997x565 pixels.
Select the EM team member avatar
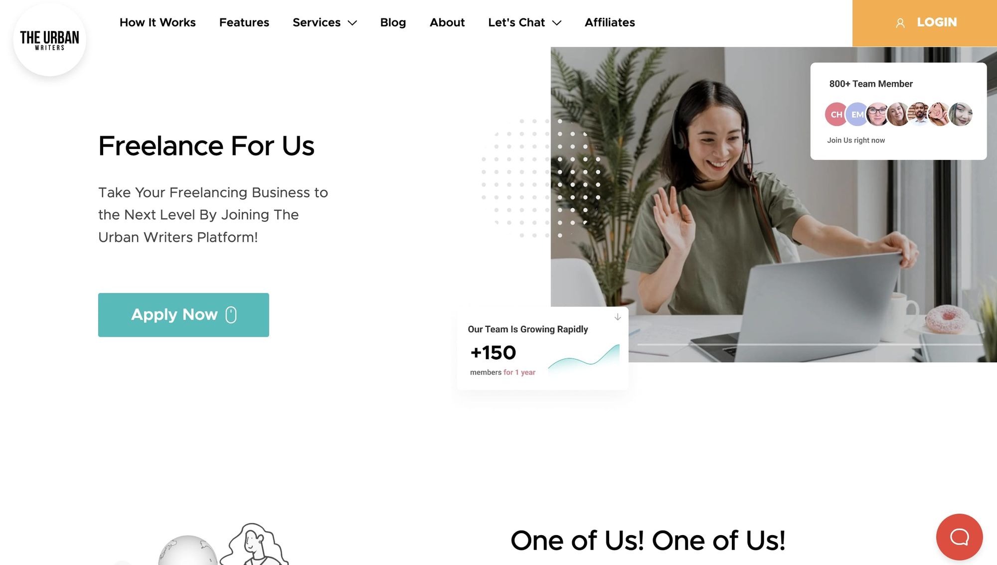pyautogui.click(x=856, y=115)
